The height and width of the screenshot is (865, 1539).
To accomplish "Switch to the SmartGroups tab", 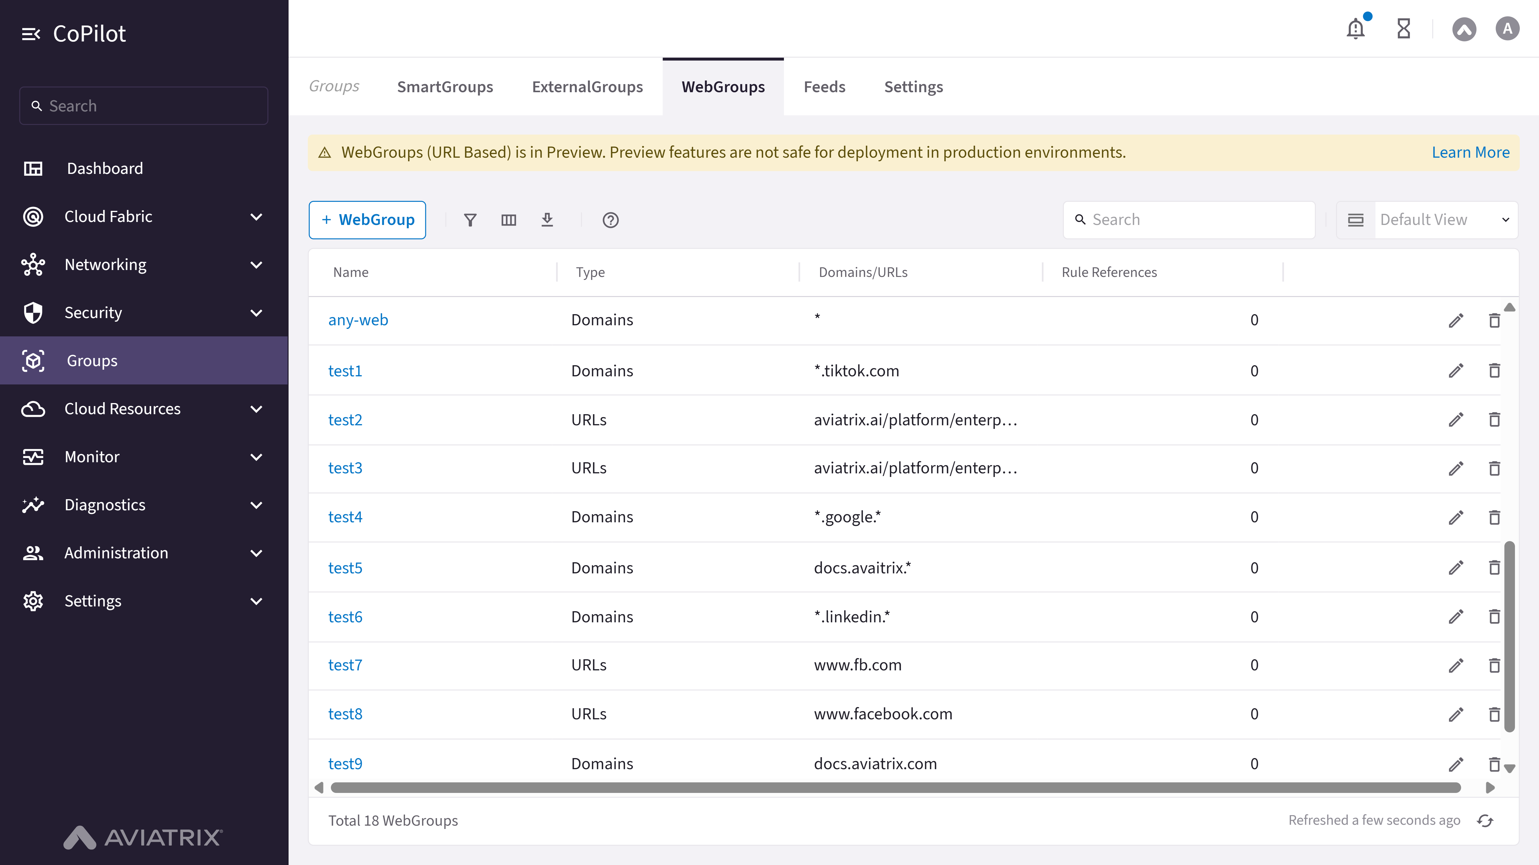I will click(445, 86).
